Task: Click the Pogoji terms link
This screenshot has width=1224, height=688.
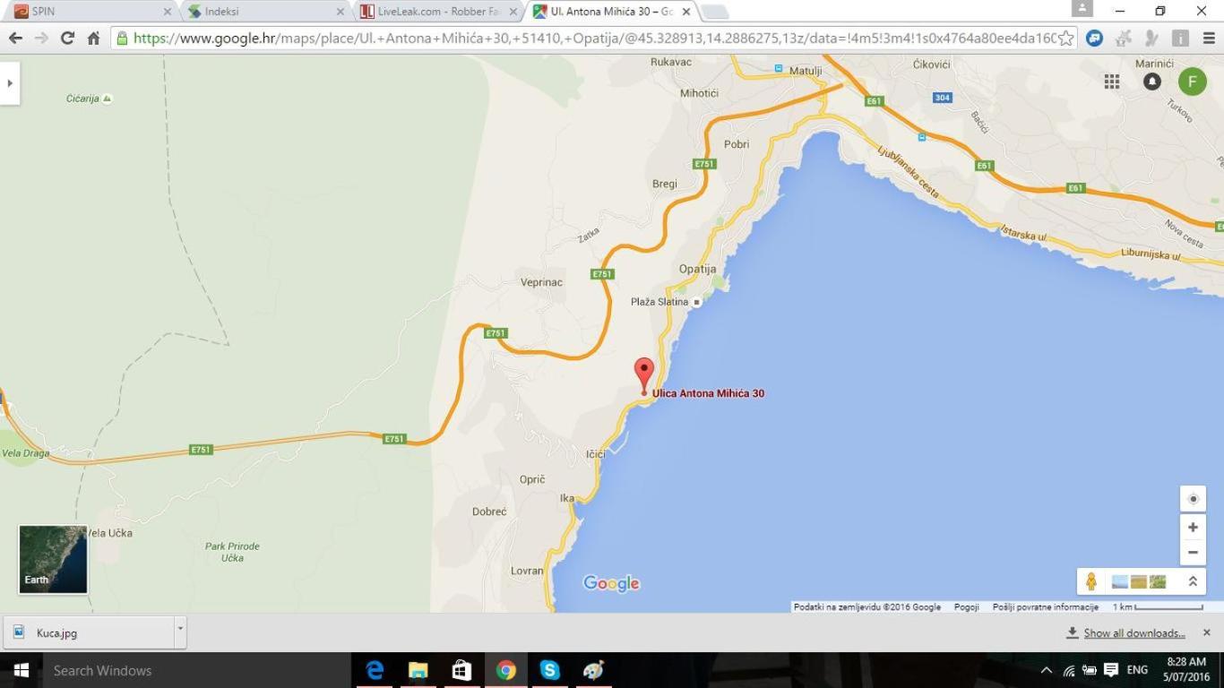Action: click(966, 606)
